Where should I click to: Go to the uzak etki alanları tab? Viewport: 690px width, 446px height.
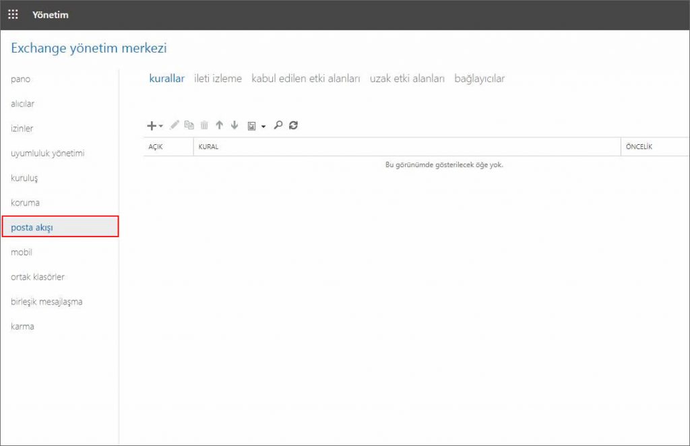tap(407, 78)
